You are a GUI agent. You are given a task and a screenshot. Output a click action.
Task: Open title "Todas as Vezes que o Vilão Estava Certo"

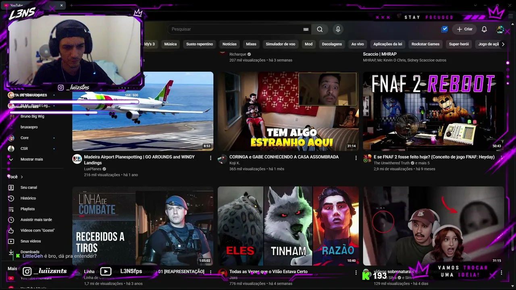coord(268,272)
